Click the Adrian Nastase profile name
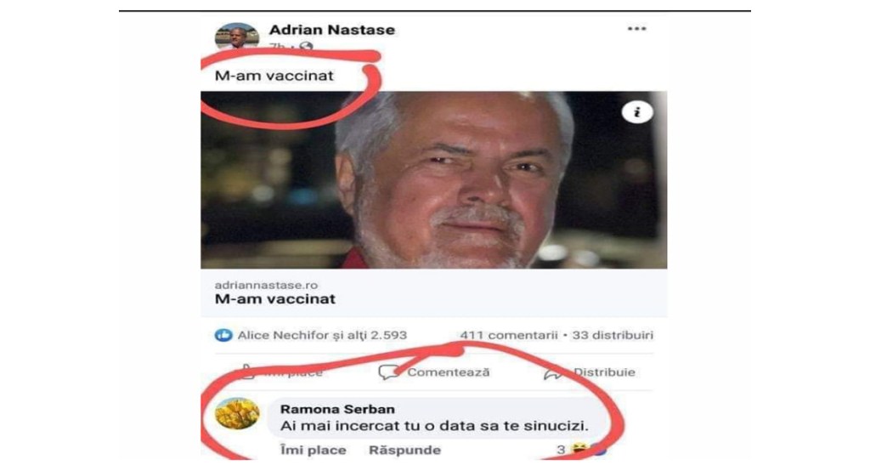The height and width of the screenshot is (471, 870). pyautogui.click(x=332, y=30)
